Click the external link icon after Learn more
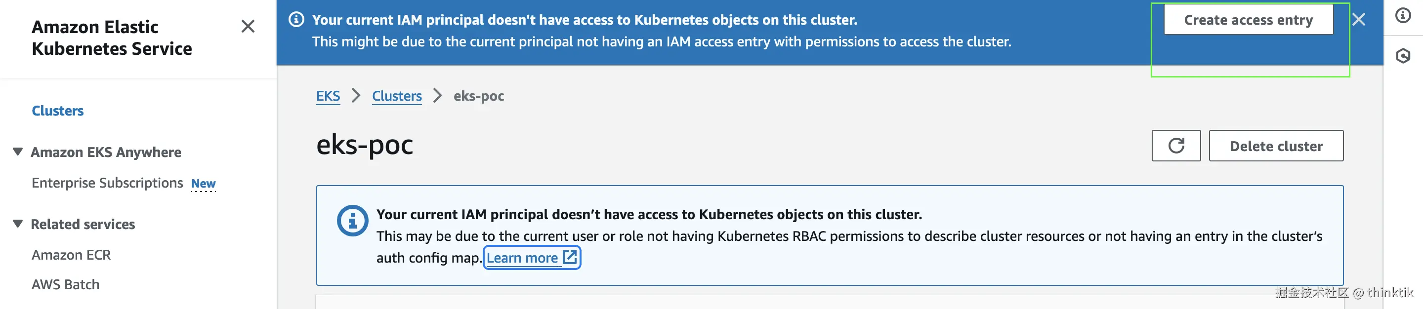 (570, 257)
